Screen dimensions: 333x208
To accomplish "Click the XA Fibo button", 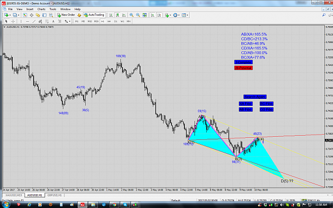I will click(246, 104).
